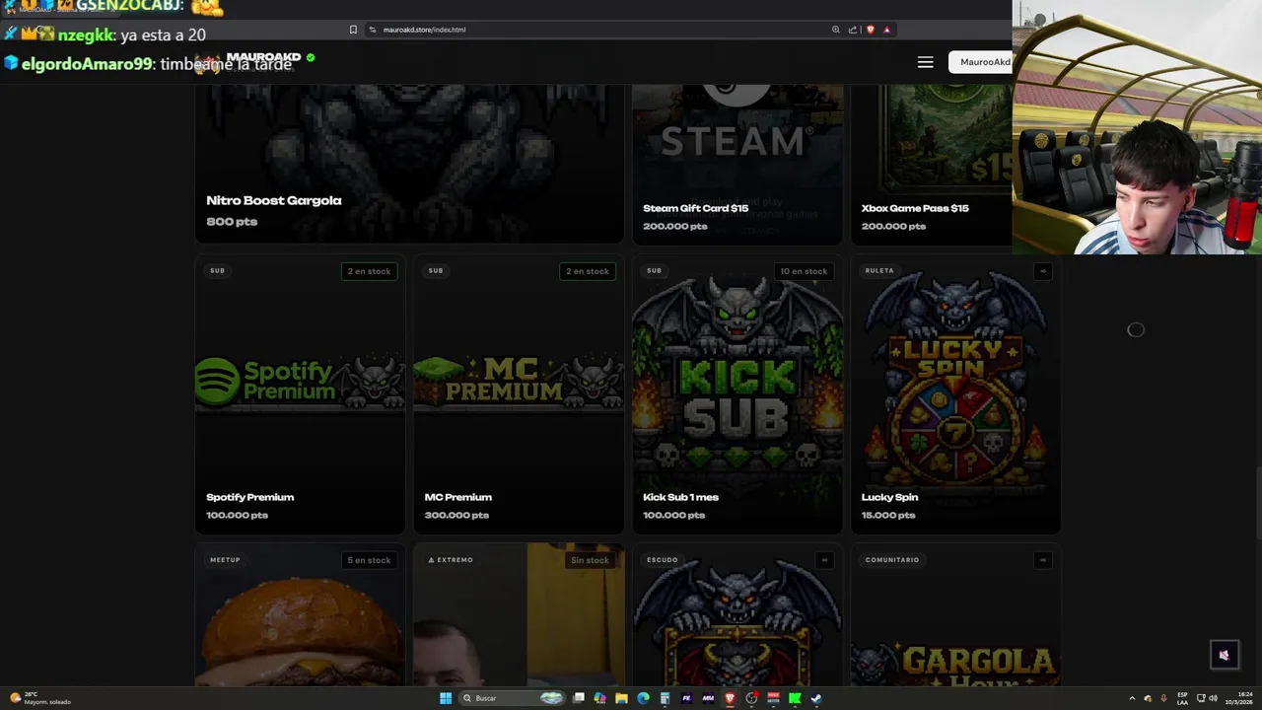The height and width of the screenshot is (710, 1262).
Task: Open Steam from the taskbar
Action: click(x=816, y=698)
